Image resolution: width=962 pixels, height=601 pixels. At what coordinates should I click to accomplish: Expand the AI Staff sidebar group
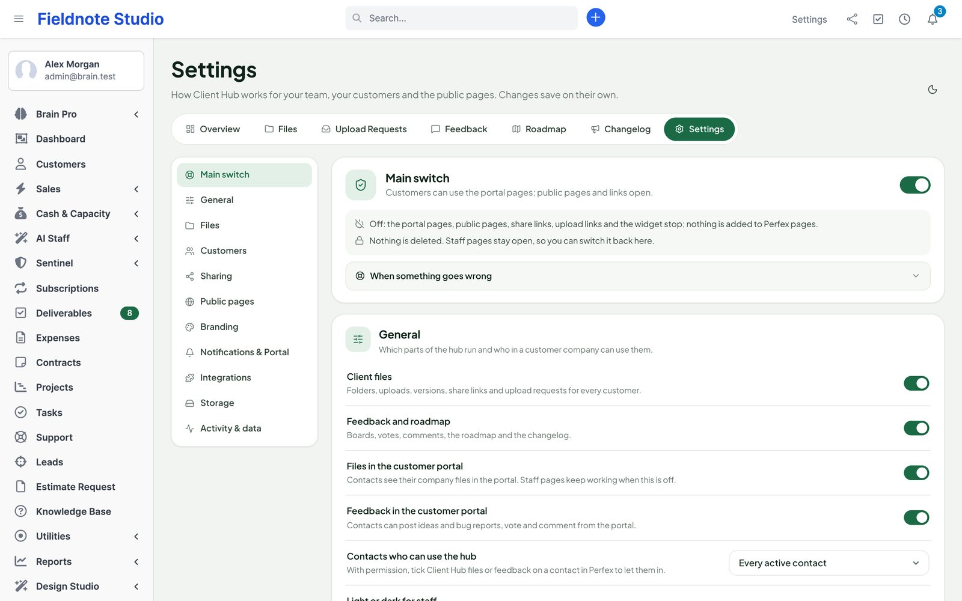[x=76, y=239]
